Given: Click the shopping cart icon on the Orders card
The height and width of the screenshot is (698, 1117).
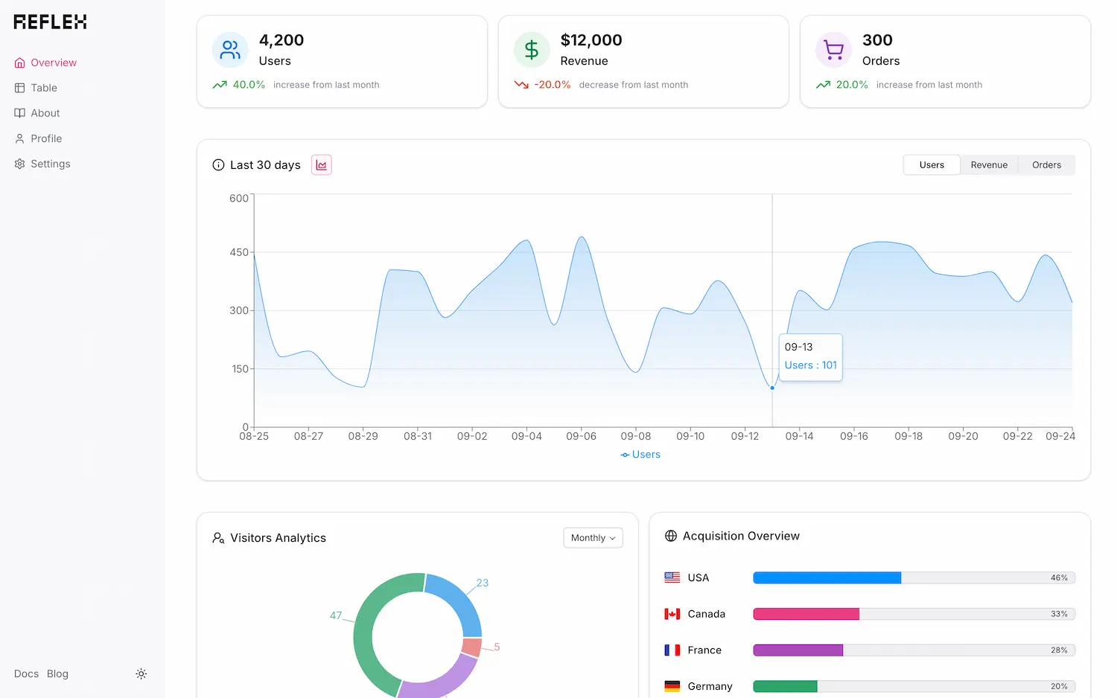Looking at the screenshot, I should click(833, 50).
